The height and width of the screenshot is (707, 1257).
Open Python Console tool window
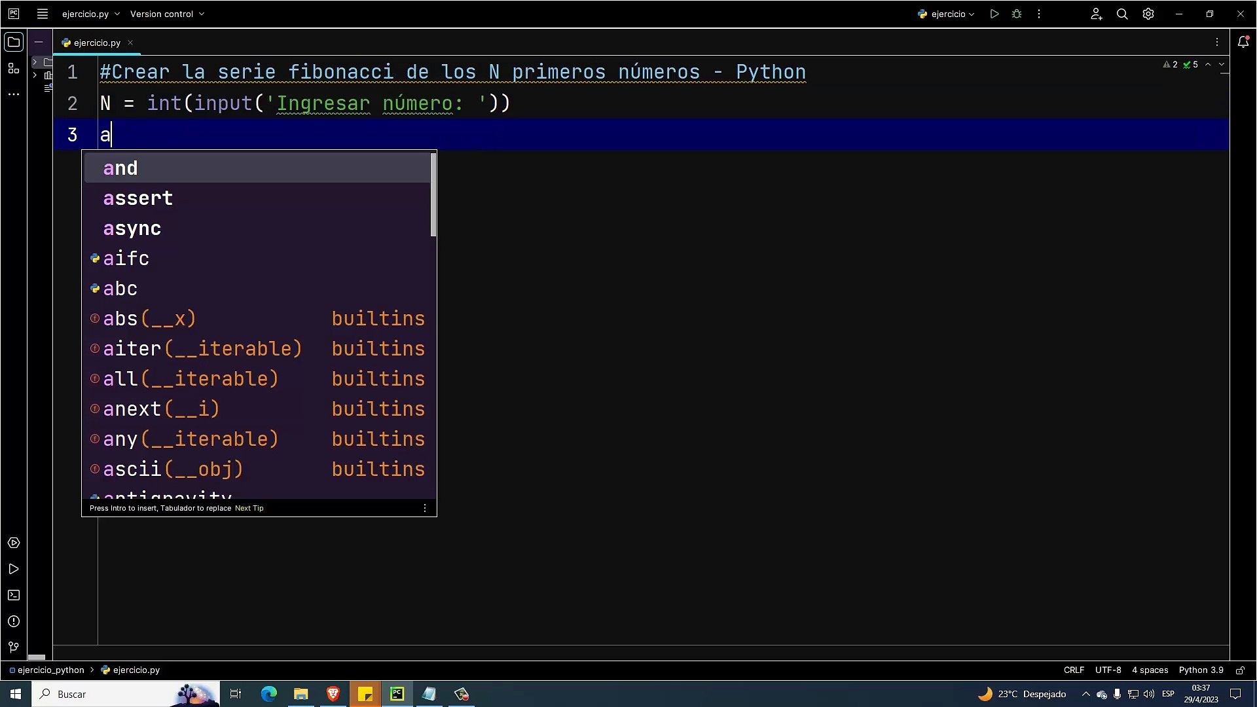(14, 543)
